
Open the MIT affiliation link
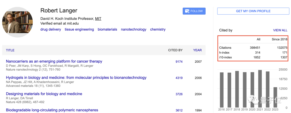(98, 19)
